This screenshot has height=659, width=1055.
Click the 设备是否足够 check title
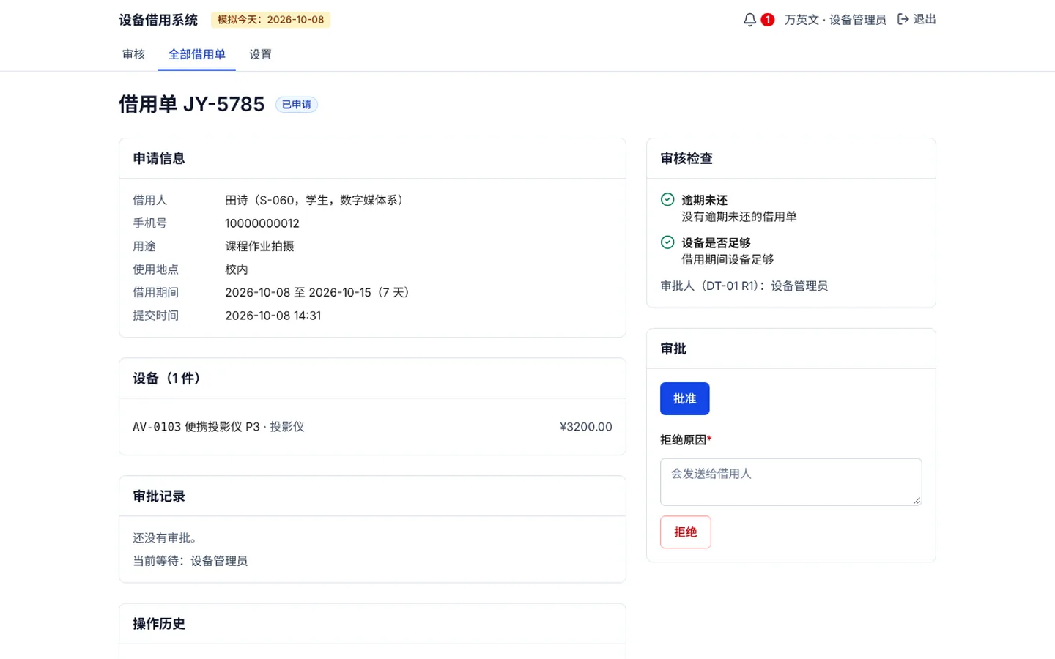[716, 242]
